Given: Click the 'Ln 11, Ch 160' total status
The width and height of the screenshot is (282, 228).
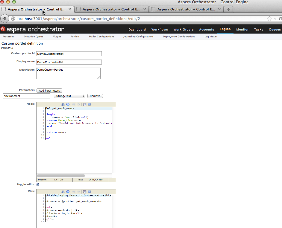Looking at the screenshot, I should 95,180.
